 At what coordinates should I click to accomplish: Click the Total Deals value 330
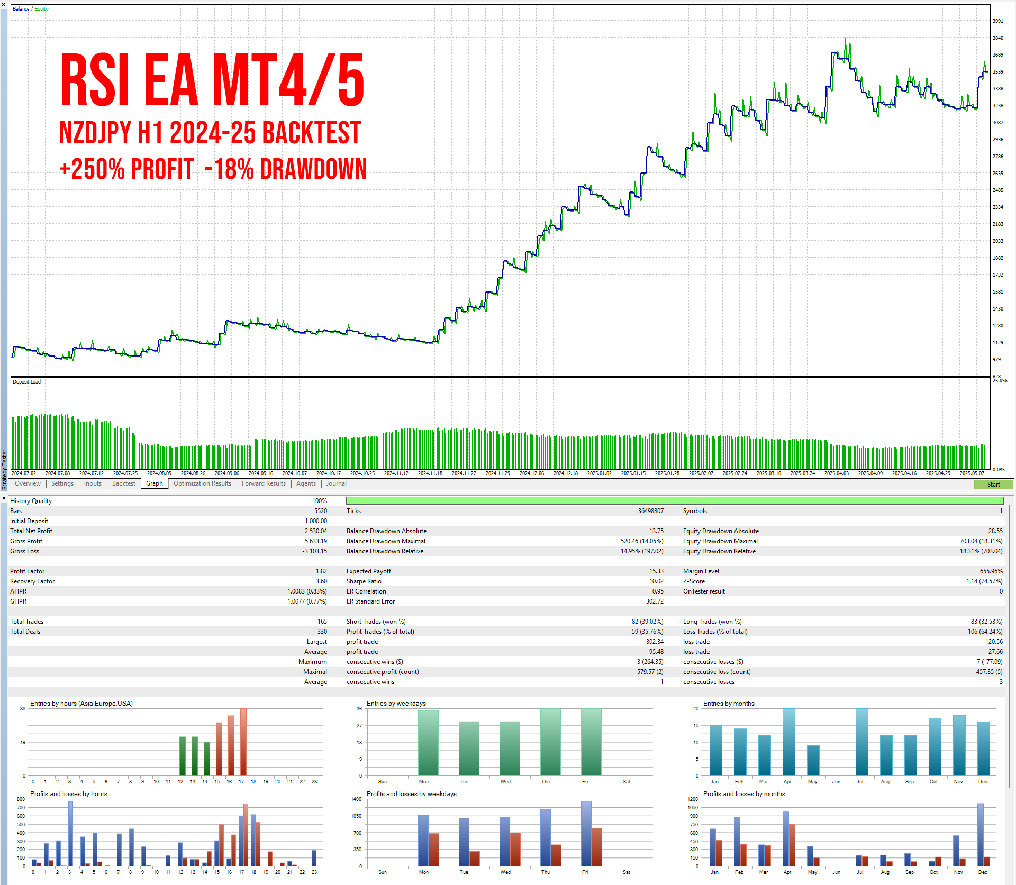[x=322, y=632]
